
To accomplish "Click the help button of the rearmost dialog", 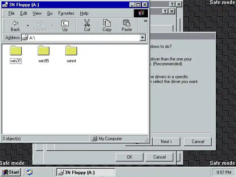I will [172, 4].
